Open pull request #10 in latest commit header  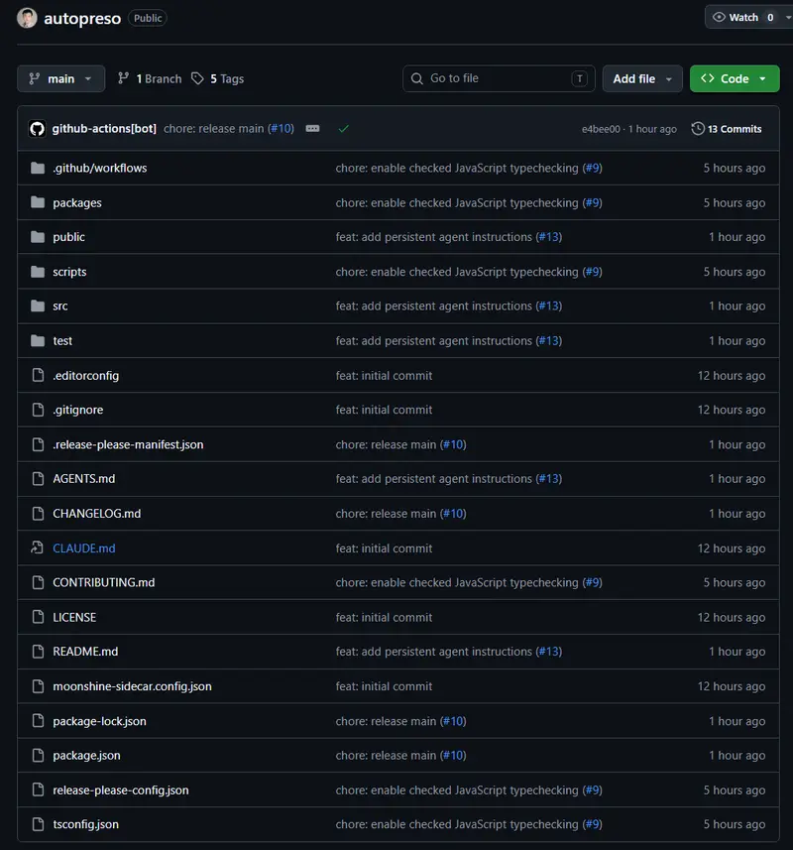click(x=282, y=129)
